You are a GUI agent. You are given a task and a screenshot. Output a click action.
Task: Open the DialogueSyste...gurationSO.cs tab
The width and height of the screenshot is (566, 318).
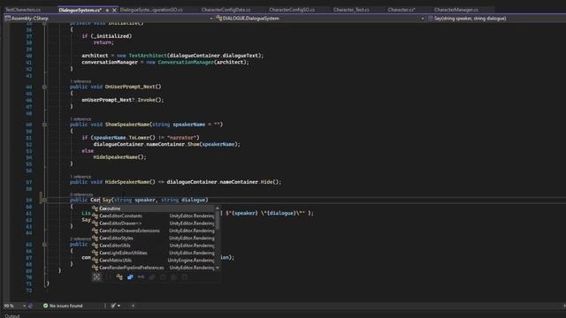151,10
